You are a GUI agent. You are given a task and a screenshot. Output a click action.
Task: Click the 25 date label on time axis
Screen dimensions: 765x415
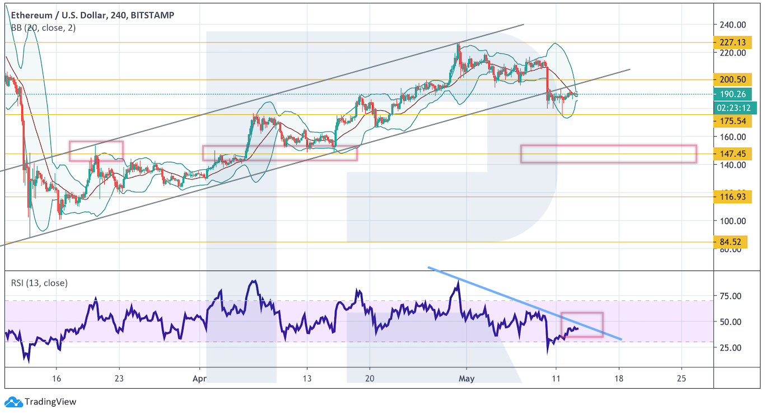pyautogui.click(x=681, y=378)
